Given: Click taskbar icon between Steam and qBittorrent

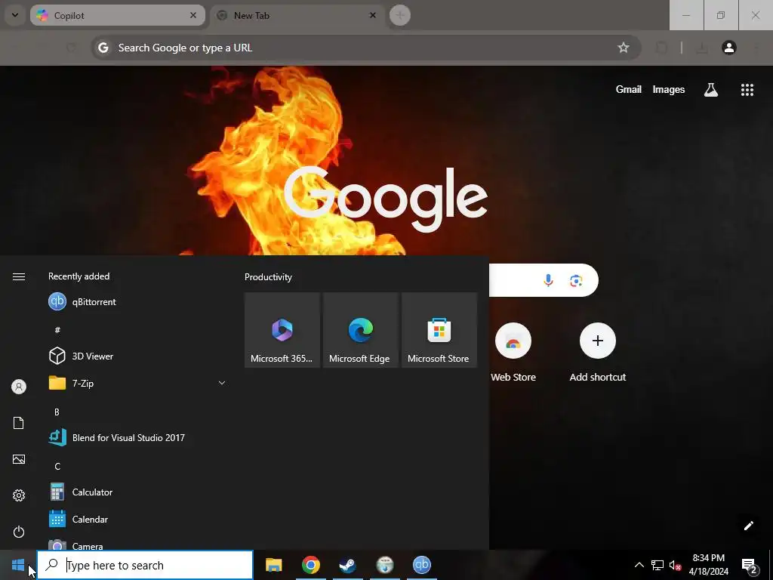Looking at the screenshot, I should (x=384, y=565).
